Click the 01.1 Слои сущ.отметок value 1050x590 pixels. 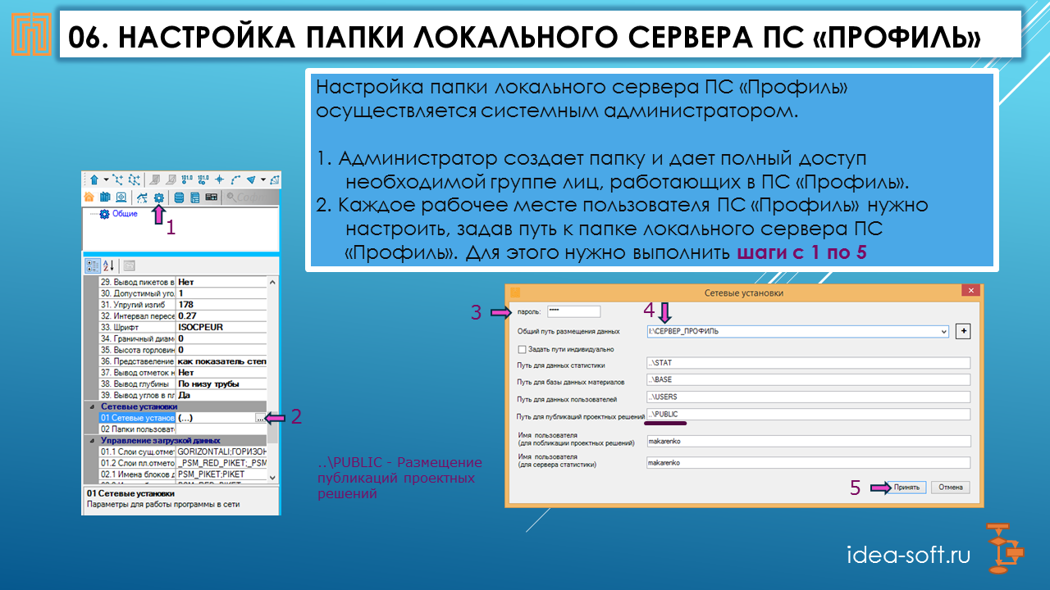click(x=221, y=452)
